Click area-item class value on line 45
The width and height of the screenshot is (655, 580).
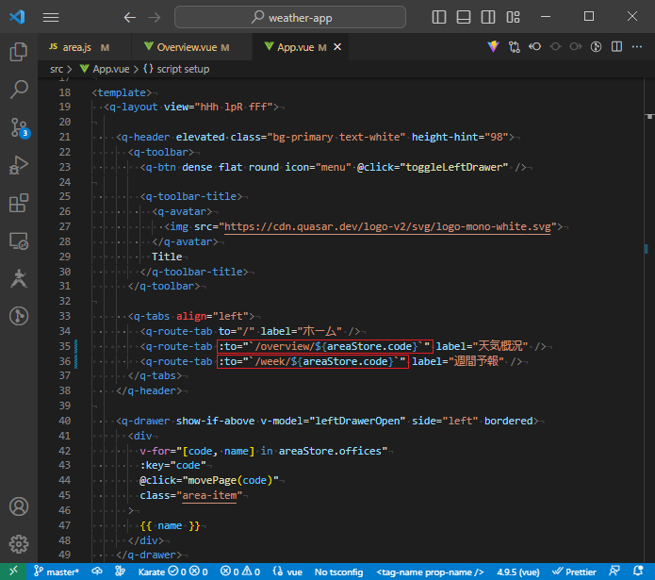pos(209,495)
